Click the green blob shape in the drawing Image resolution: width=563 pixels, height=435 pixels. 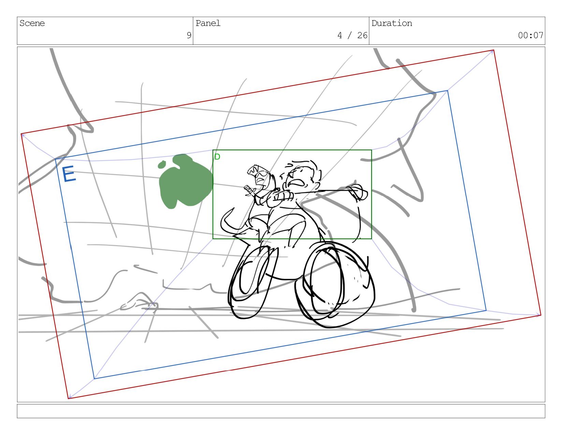click(x=185, y=181)
